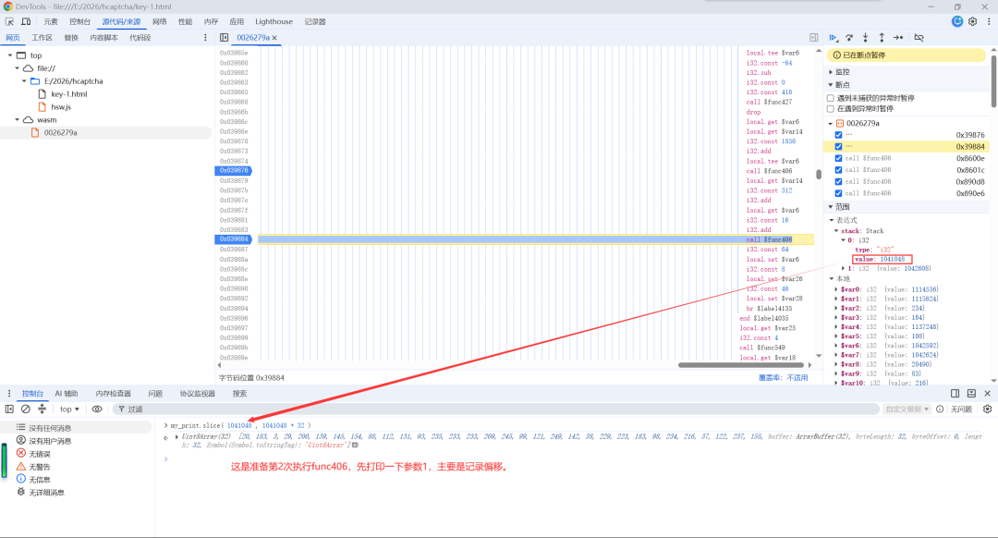Step out of the current function
This screenshot has height=538, width=998.
(882, 38)
